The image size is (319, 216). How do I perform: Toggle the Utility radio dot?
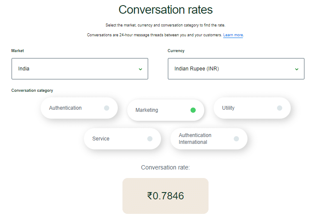click(x=280, y=108)
